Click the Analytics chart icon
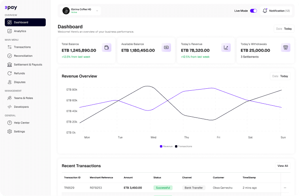The height and width of the screenshot is (196, 299). [9, 31]
